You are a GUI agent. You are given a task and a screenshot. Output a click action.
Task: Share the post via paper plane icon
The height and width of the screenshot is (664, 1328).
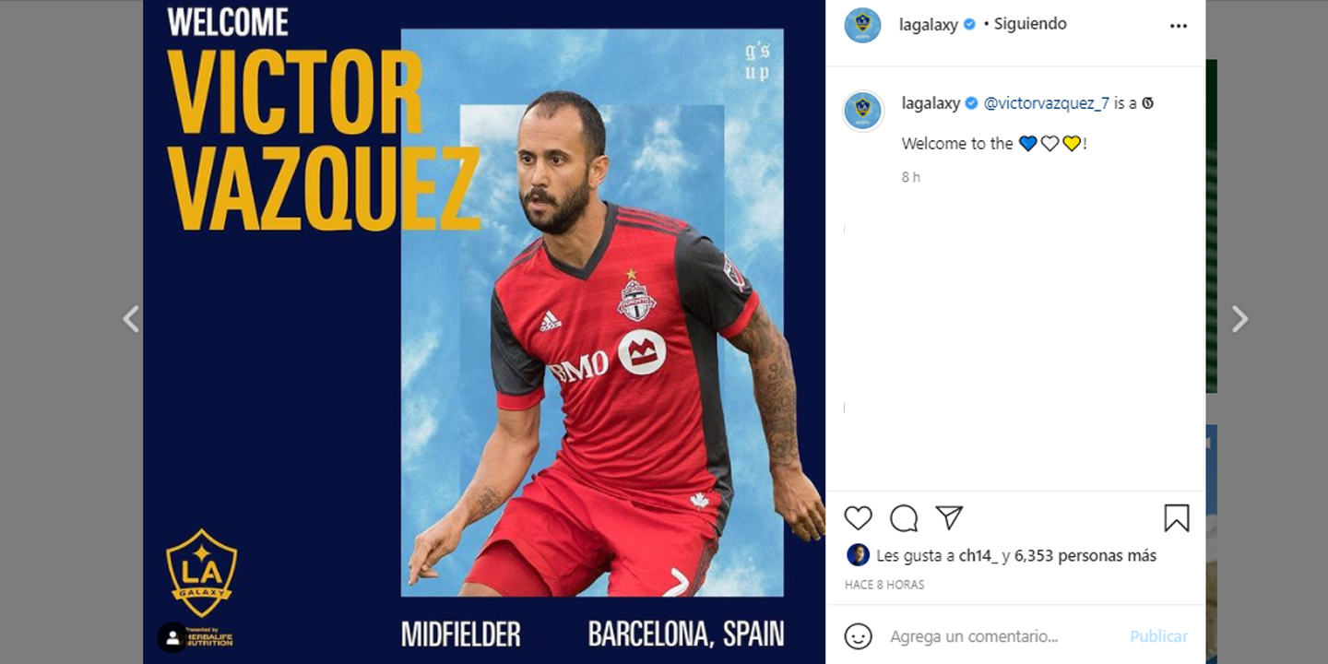click(x=949, y=517)
